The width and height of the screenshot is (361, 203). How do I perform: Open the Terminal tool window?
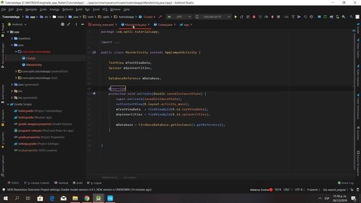click(61, 183)
